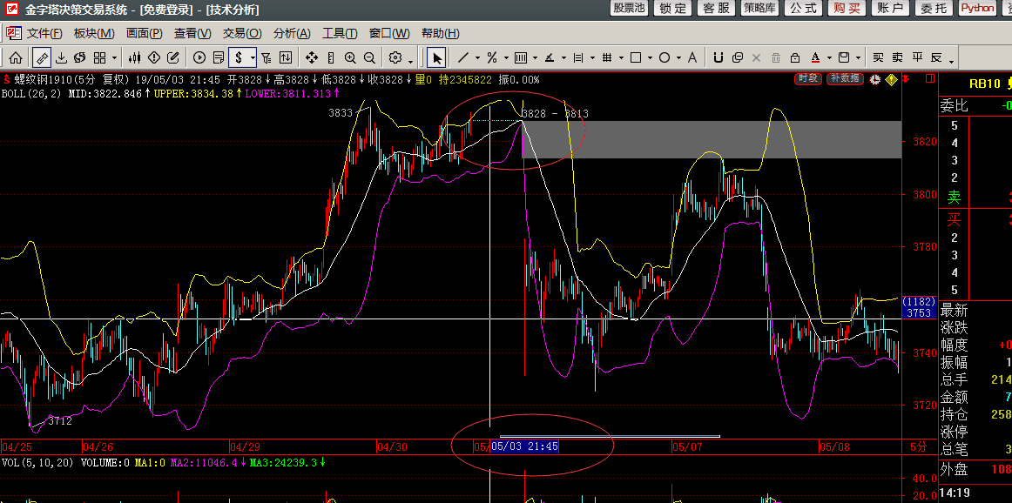Click the refresh sync icon
The width and height of the screenshot is (1012, 503).
tap(80, 58)
